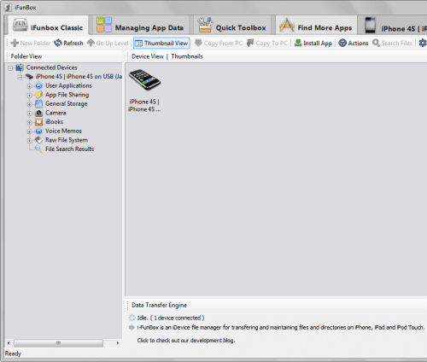Click the Voice Memos icon
Screen dimensions: 427x362
coord(38,131)
